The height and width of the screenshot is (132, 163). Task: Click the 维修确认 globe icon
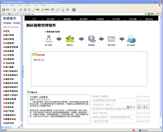(x=92, y=39)
